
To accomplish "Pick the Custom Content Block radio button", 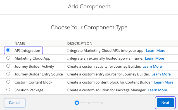I will pyautogui.click(x=8, y=82).
